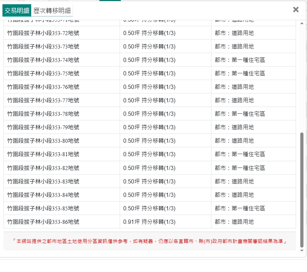Viewport: 307px width, 272px height.
Task: Click 道路用地 zoning cell for 353-79
Action: click(x=234, y=127)
